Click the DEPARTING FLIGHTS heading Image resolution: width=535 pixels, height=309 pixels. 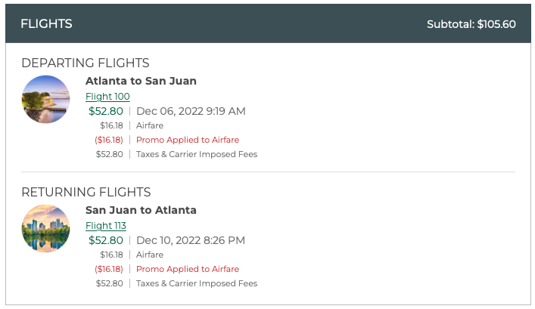pos(86,63)
